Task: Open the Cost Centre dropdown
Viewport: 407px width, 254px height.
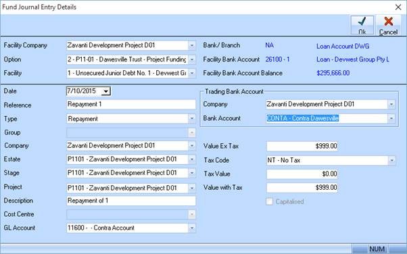Action: coord(192,214)
